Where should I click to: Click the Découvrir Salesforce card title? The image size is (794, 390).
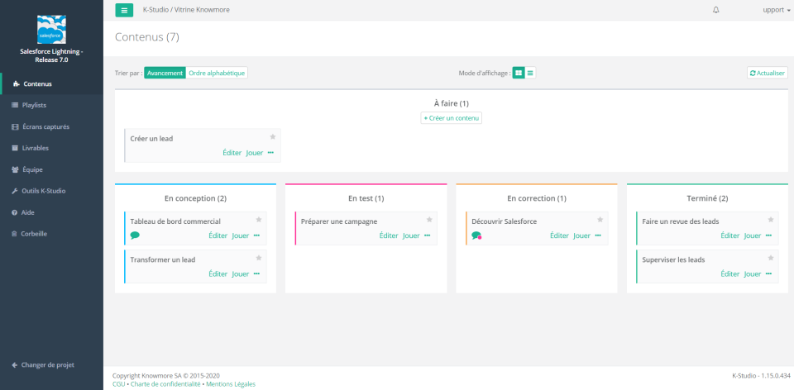504,221
